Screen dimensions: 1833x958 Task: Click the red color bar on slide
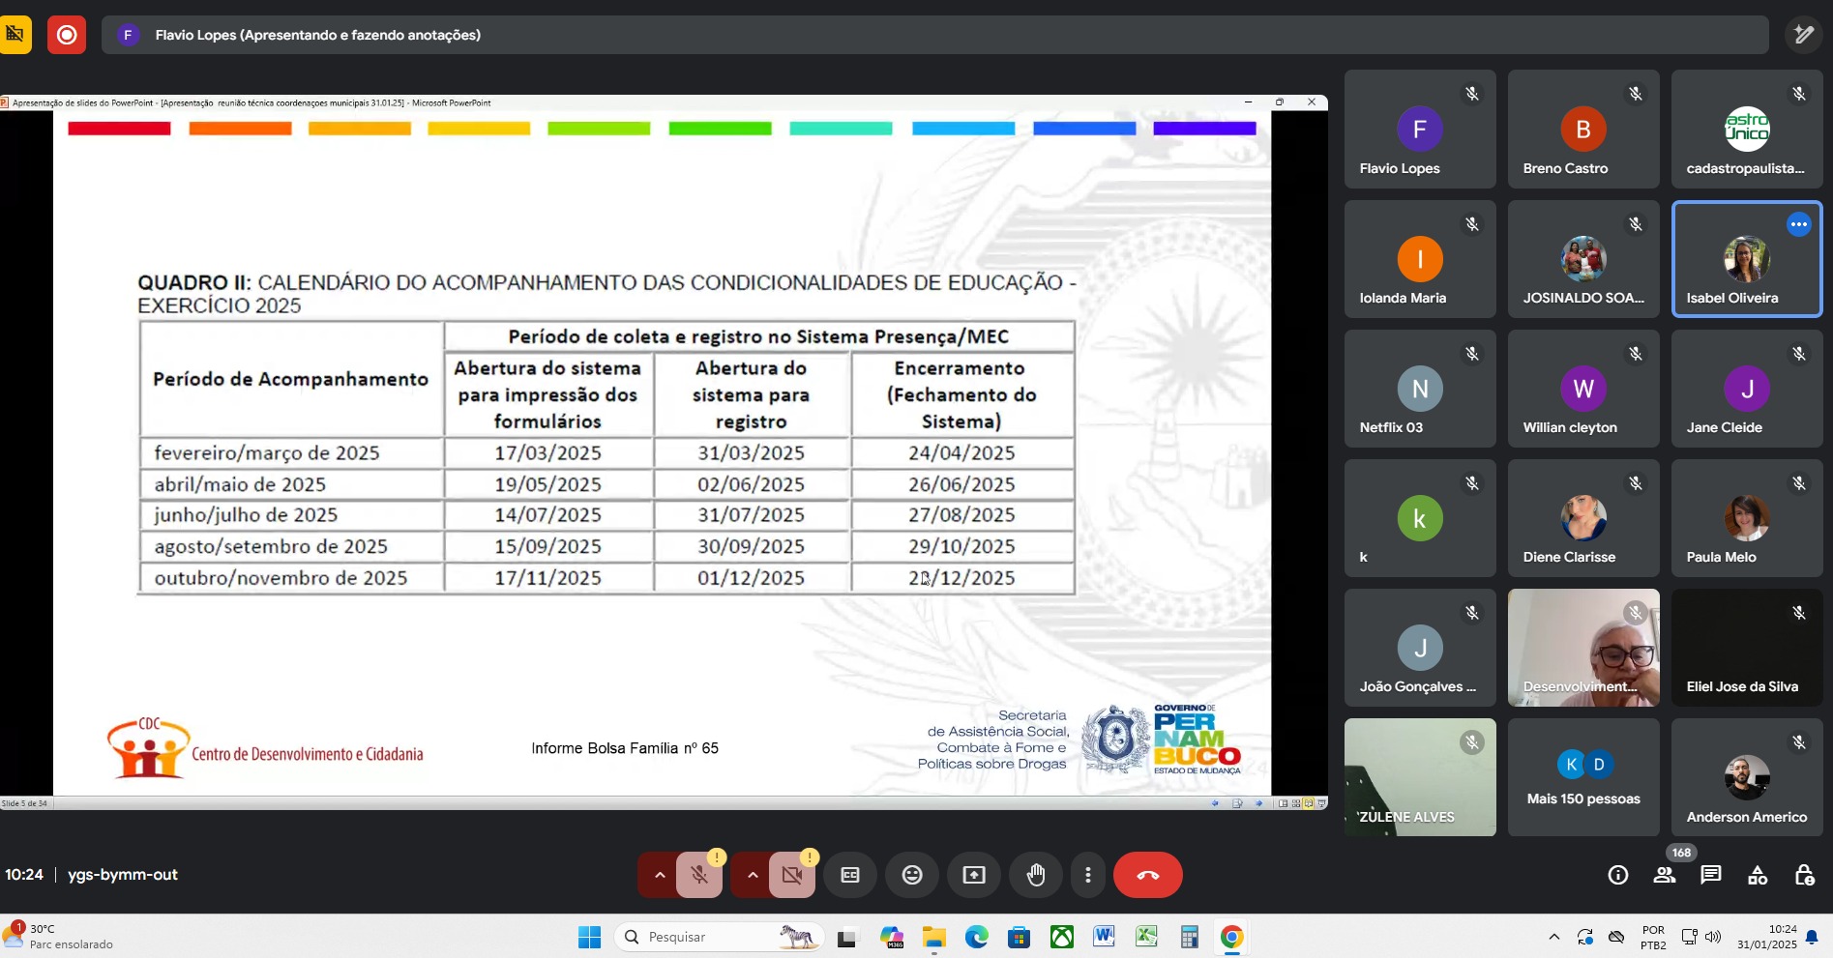[119, 129]
